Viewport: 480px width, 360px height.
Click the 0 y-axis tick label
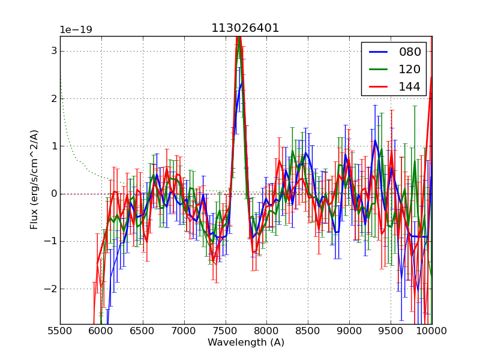pos(53,194)
